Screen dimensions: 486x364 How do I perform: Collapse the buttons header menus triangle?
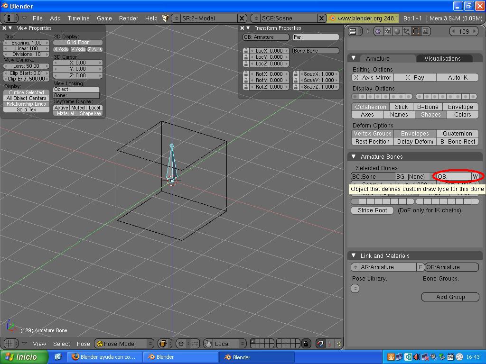tap(368, 31)
